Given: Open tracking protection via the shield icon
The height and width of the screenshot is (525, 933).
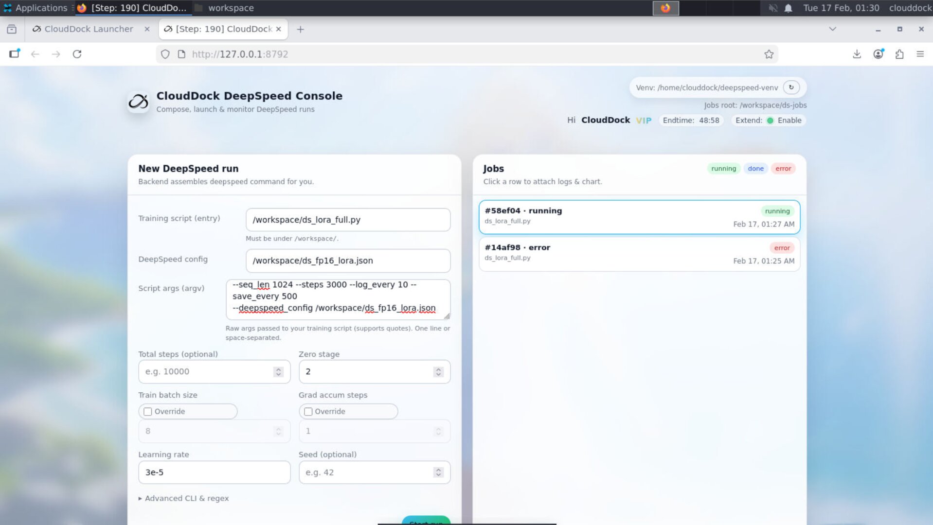Looking at the screenshot, I should (165, 54).
